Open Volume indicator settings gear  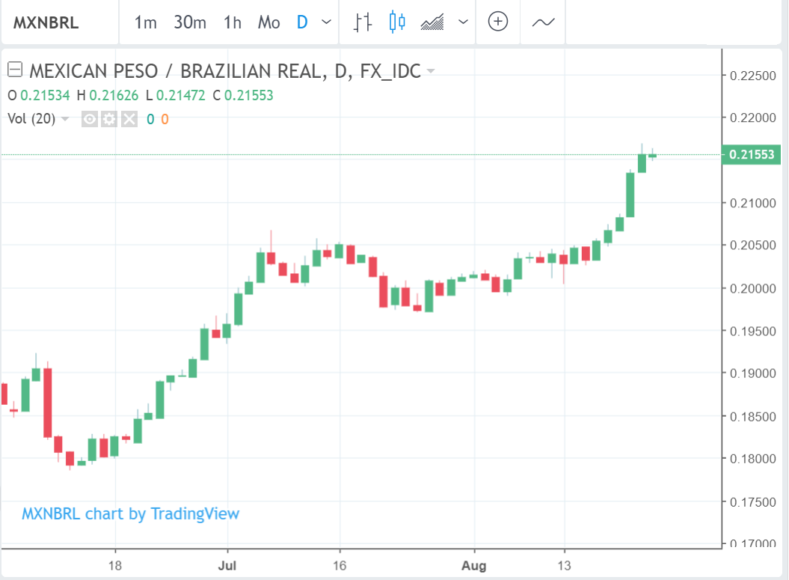pyautogui.click(x=109, y=119)
